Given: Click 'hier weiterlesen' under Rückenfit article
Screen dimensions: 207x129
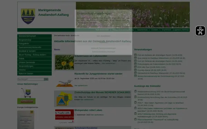Looking at the screenshot, I should (81, 86).
